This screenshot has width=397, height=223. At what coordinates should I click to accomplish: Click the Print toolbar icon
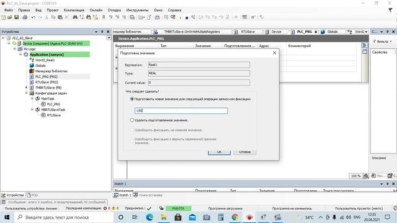tap(25, 17)
